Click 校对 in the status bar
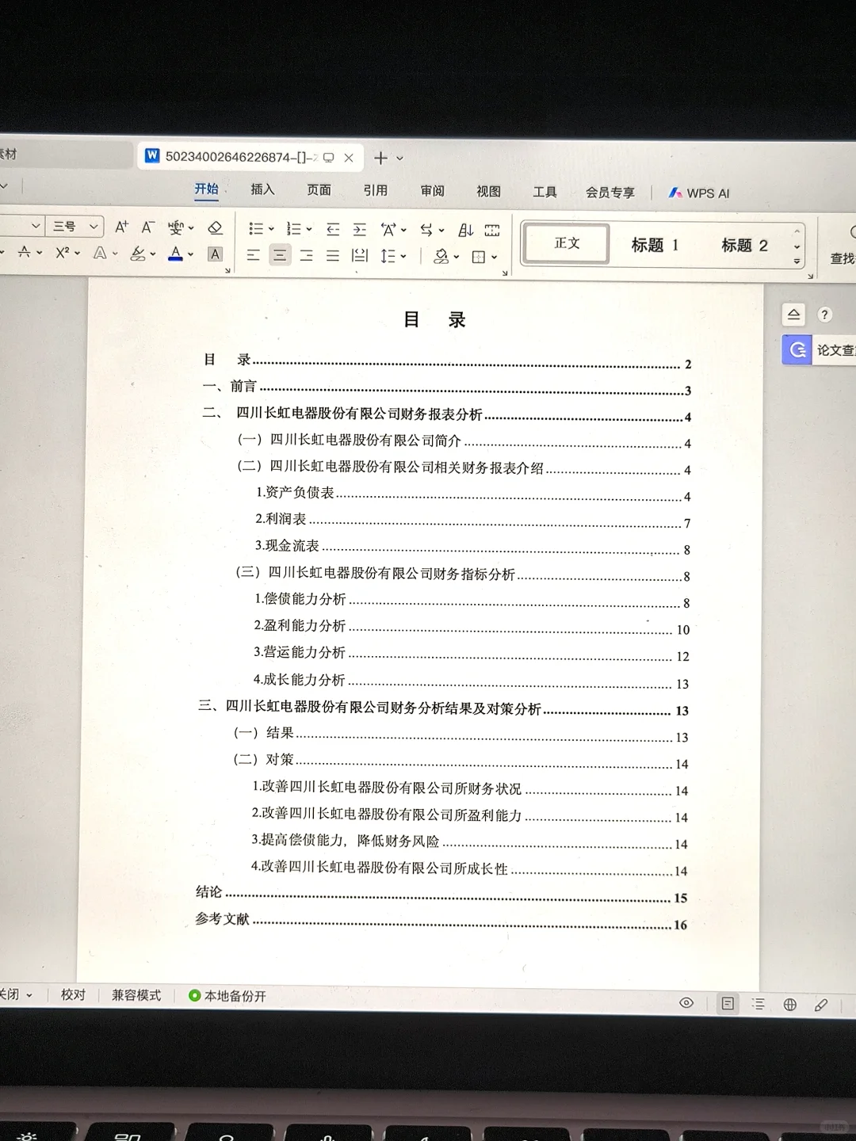 click(72, 995)
